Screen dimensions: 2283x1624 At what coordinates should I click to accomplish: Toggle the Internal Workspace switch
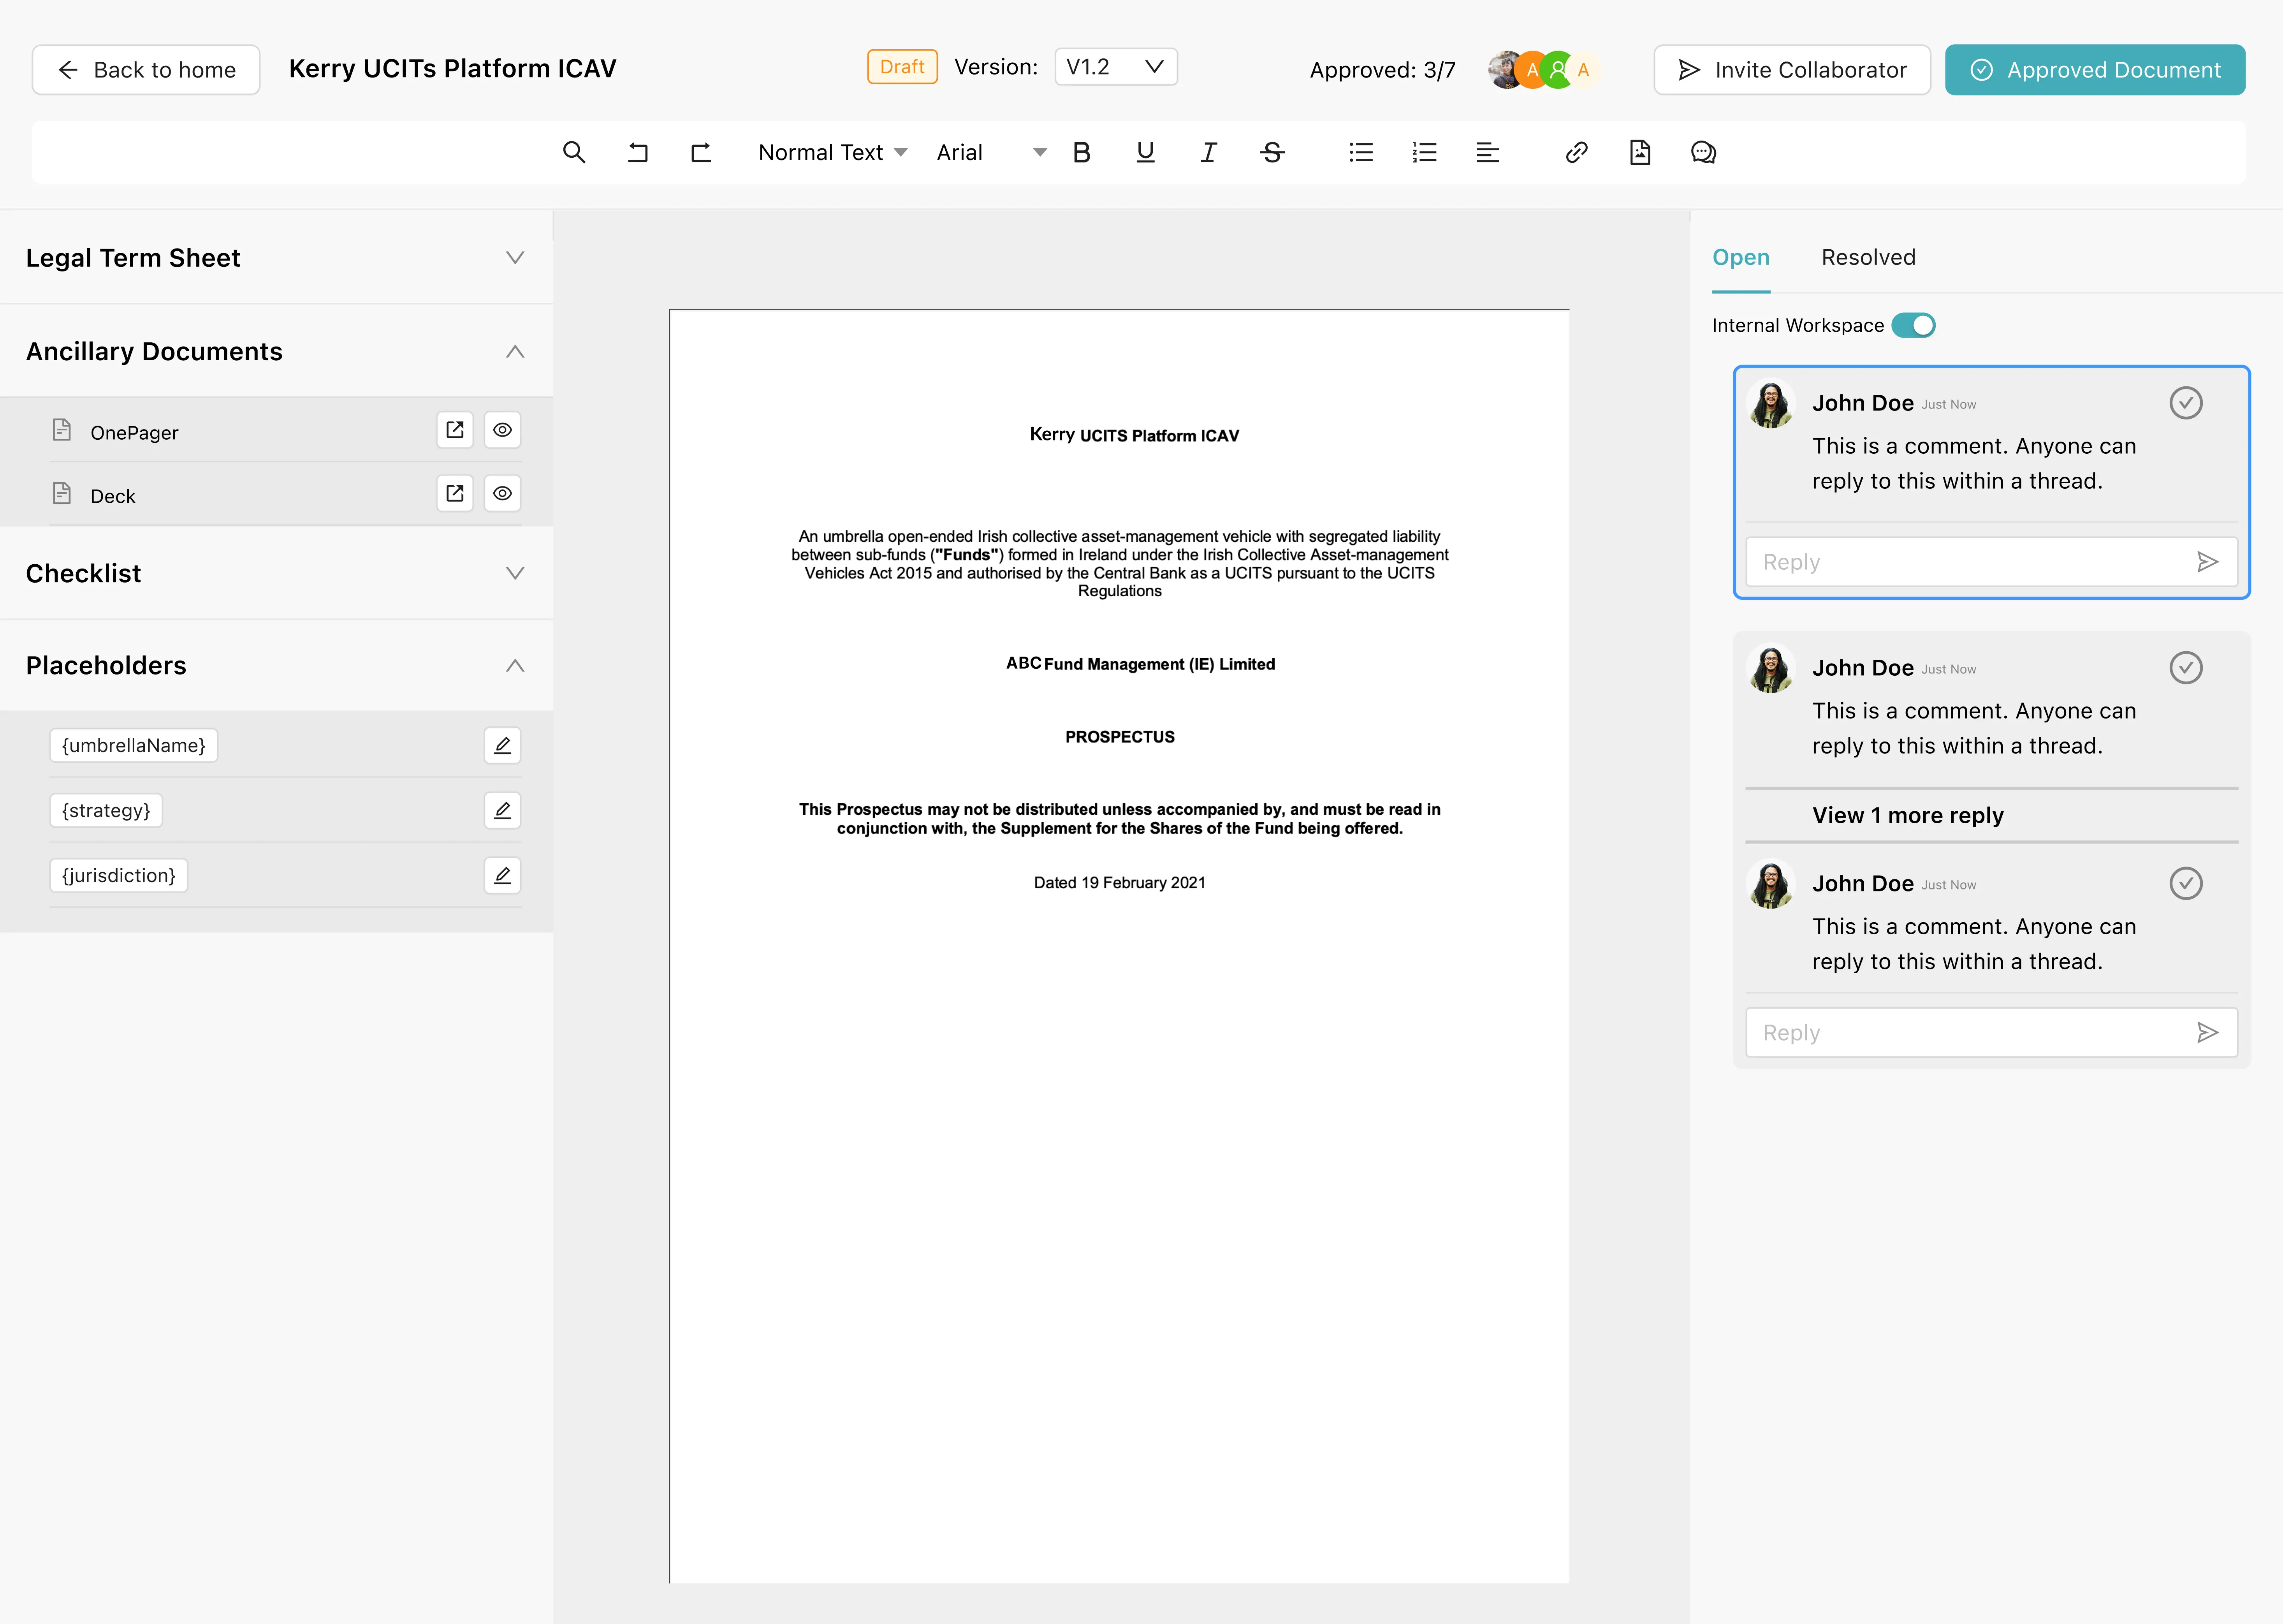click(x=1913, y=325)
